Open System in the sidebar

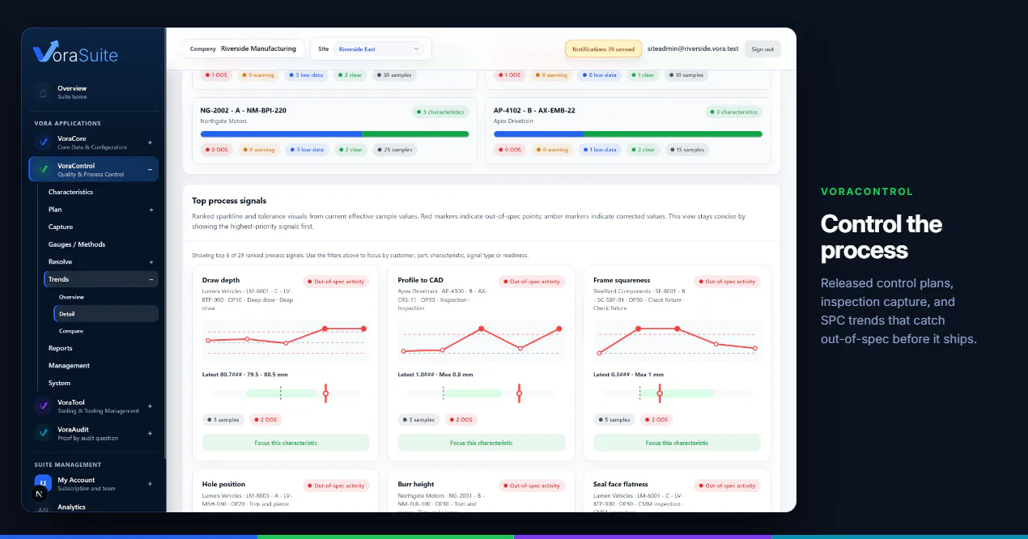[59, 383]
